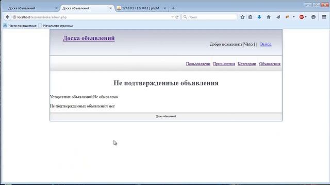Expand the dropdown arrow beside the orange bird extension icon

(293, 17)
